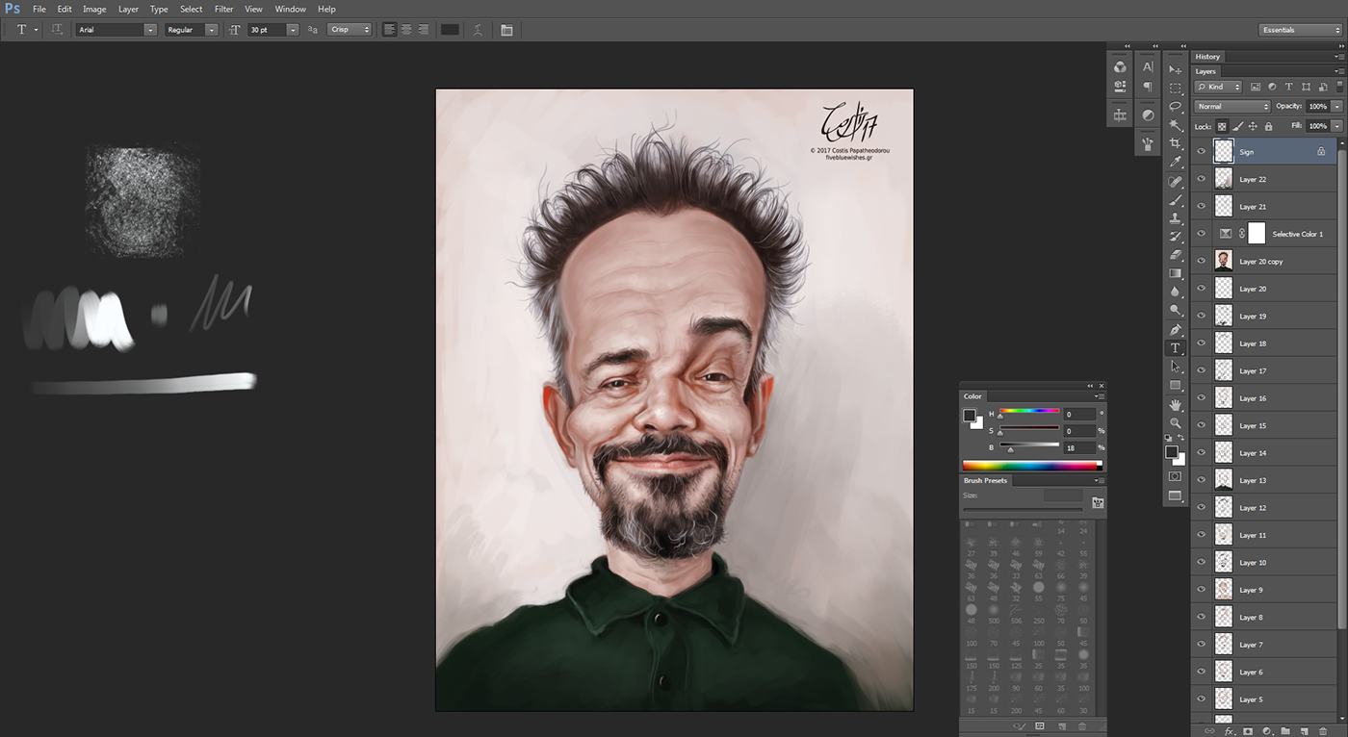The height and width of the screenshot is (737, 1348).
Task: Select the Path Selection tool
Action: pos(1175,367)
